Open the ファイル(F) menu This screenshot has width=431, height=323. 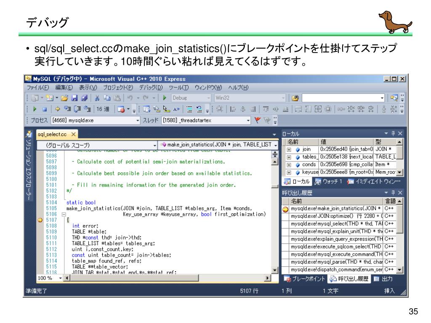[37, 87]
